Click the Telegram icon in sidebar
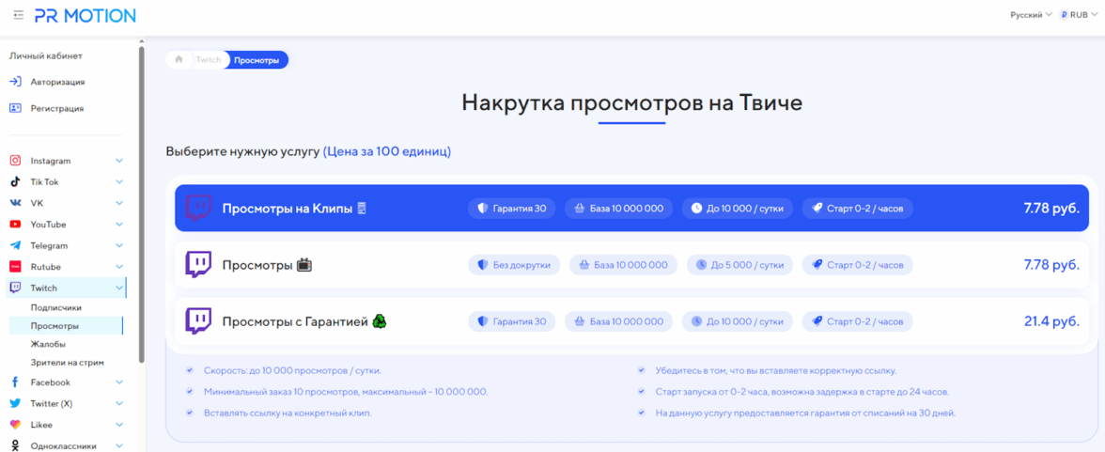Viewport: 1105px width, 452px height. (x=15, y=245)
